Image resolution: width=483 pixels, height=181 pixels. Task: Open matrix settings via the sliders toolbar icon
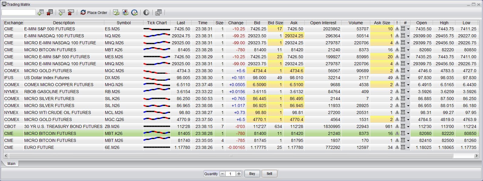[158, 12]
